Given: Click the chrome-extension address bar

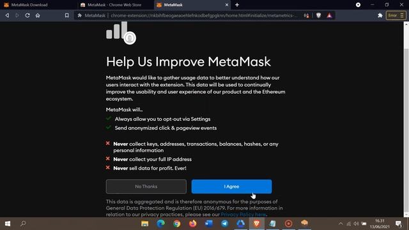Looking at the screenshot, I should coord(203,15).
